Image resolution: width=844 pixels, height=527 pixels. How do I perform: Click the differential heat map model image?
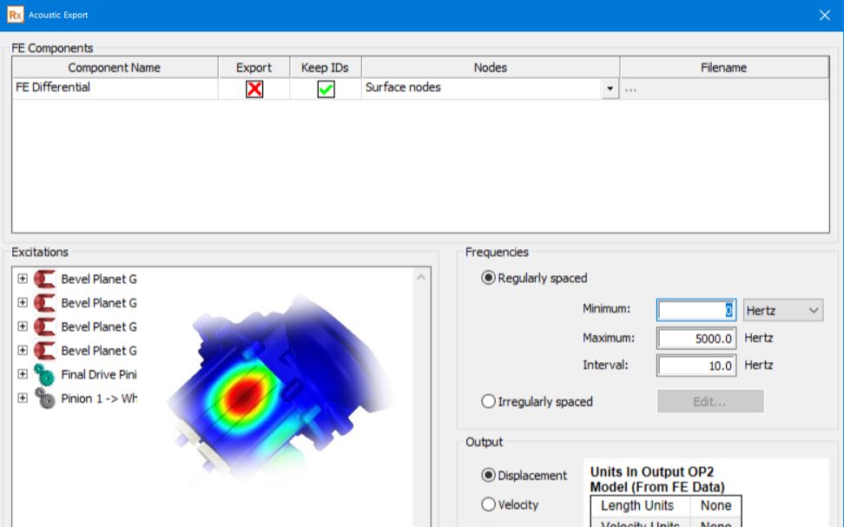click(280, 387)
